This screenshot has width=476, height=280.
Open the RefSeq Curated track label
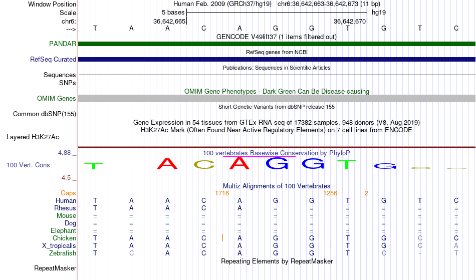coord(53,60)
